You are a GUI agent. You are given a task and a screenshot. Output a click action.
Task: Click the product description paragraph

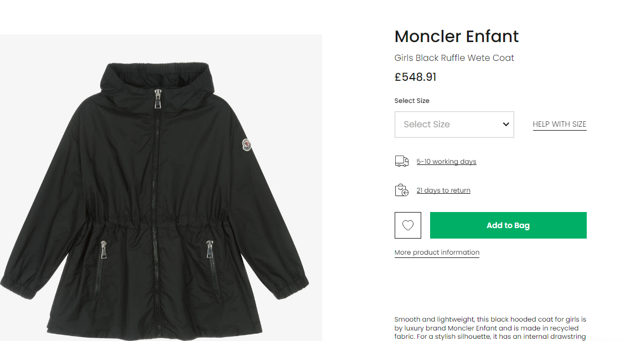490,328
